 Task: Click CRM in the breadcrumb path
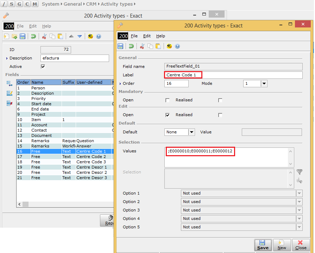91,4
